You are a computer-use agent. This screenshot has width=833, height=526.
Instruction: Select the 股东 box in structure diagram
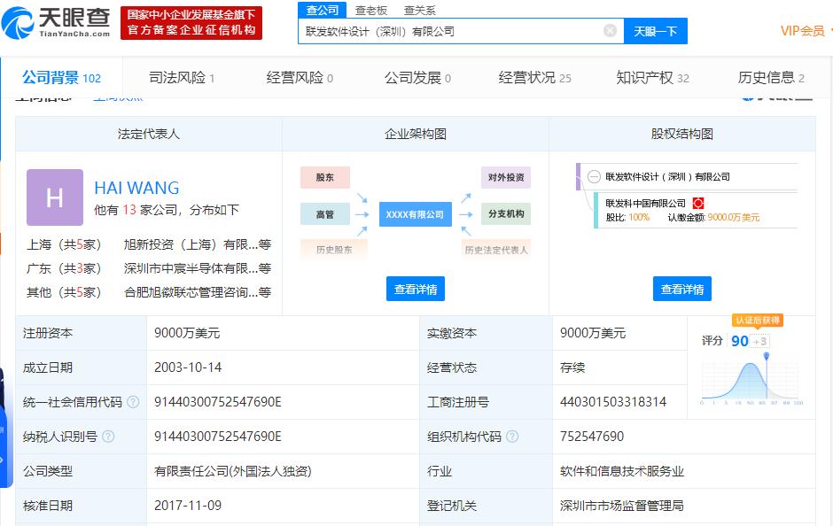(325, 177)
